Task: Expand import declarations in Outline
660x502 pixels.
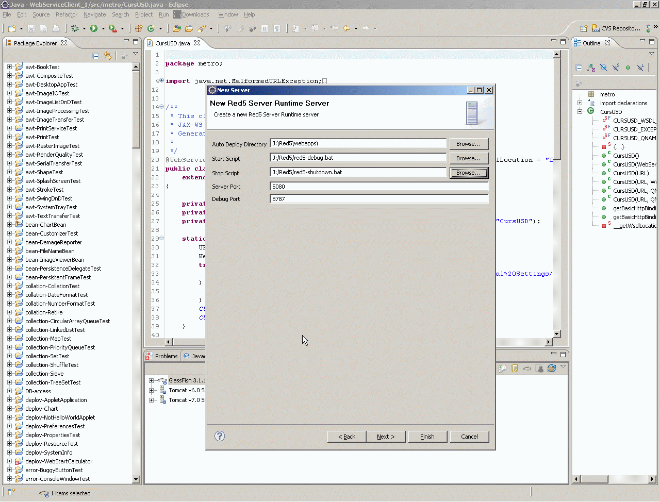Action: 580,103
